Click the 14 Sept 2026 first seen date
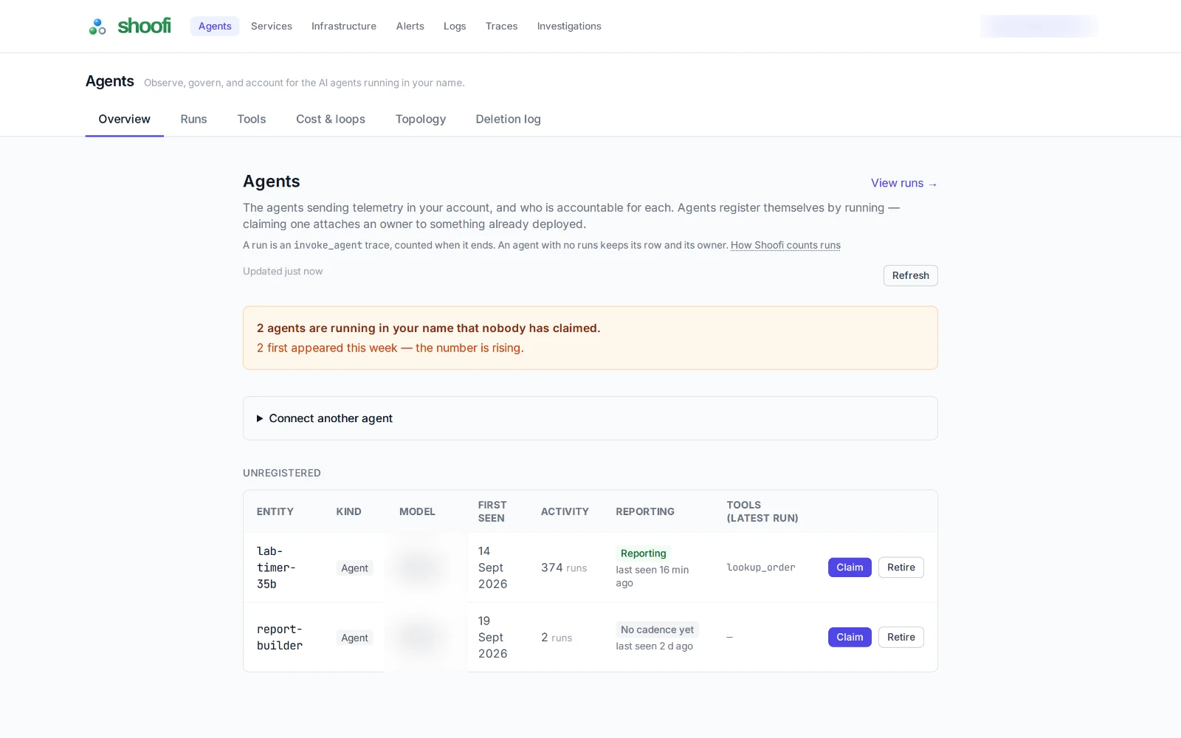Viewport: 1181px width, 738px height. (493, 568)
